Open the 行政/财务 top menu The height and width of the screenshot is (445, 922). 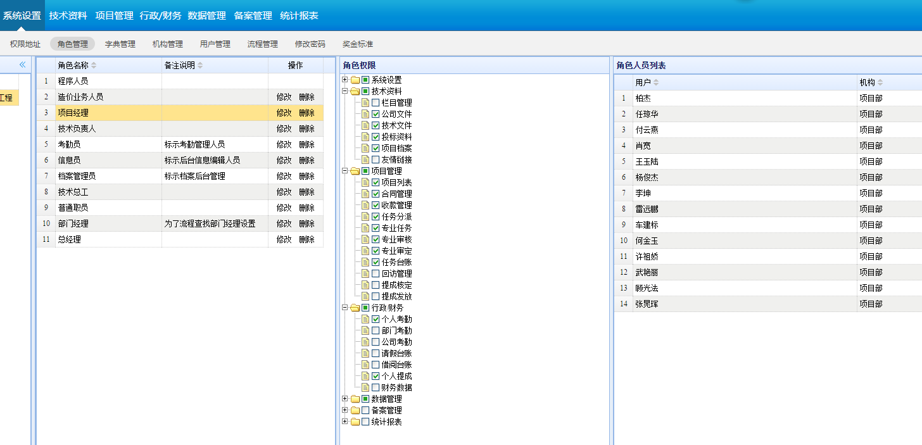161,16
